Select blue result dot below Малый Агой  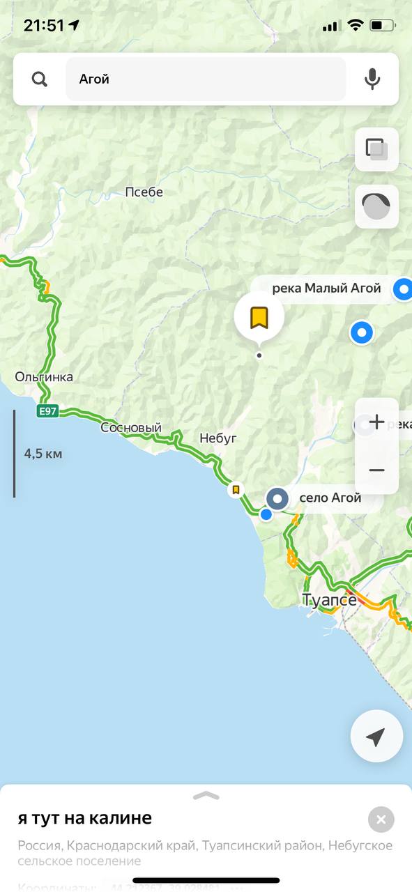point(361,332)
